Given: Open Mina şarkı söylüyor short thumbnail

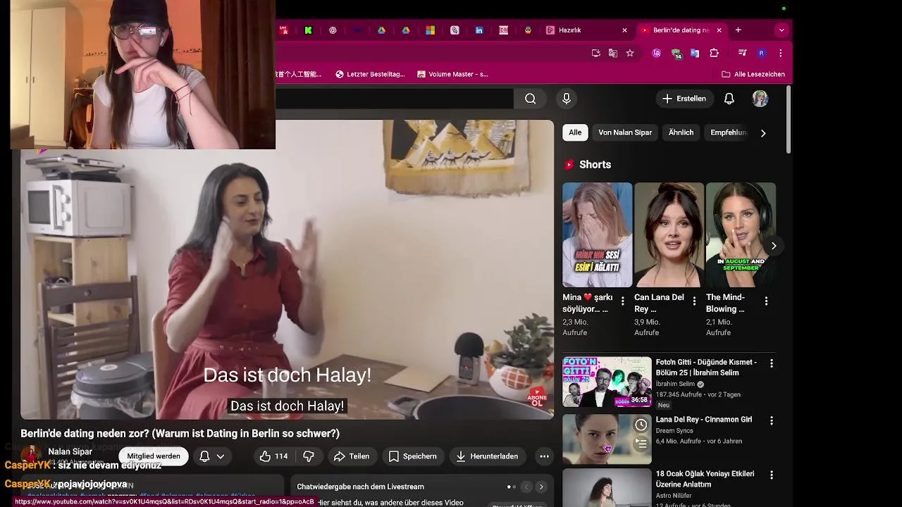Looking at the screenshot, I should pos(597,234).
